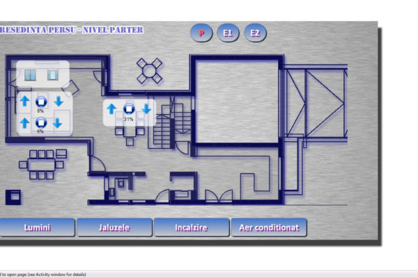Screen dimensions: 418x278
Task: Open the Lumini section
Action: pyautogui.click(x=37, y=227)
